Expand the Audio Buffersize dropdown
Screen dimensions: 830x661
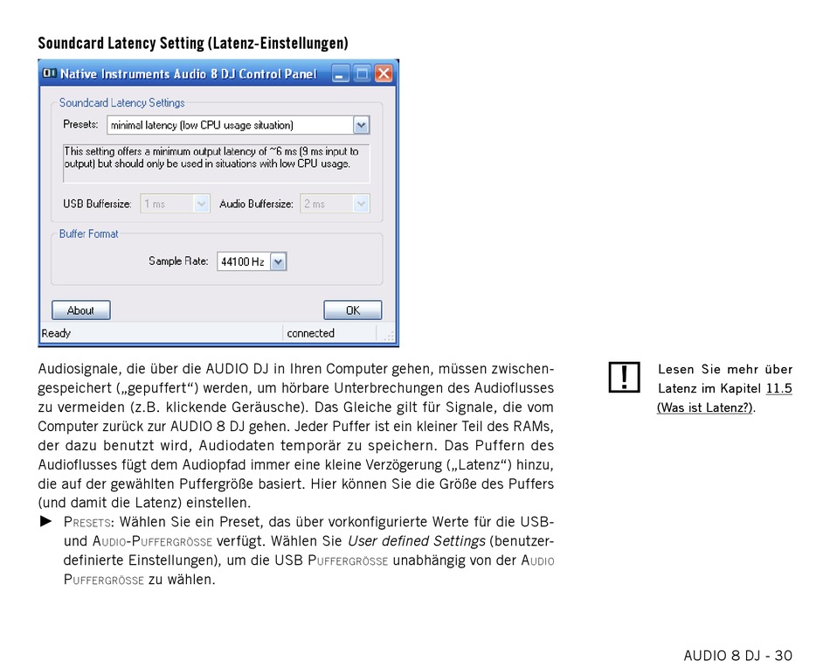[x=335, y=204]
